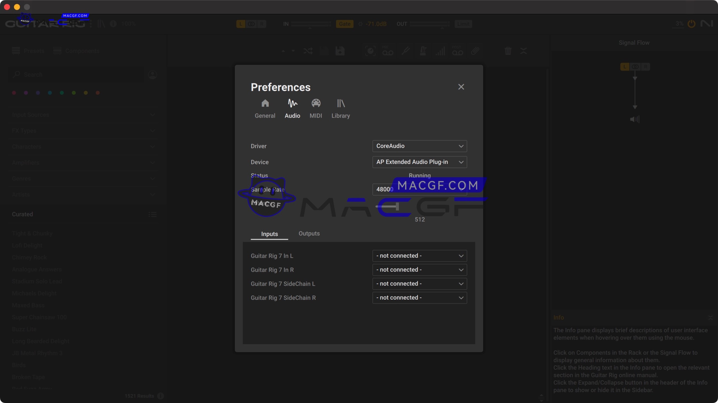718x403 pixels.
Task: Switch input to left channel only
Action: coord(241,24)
